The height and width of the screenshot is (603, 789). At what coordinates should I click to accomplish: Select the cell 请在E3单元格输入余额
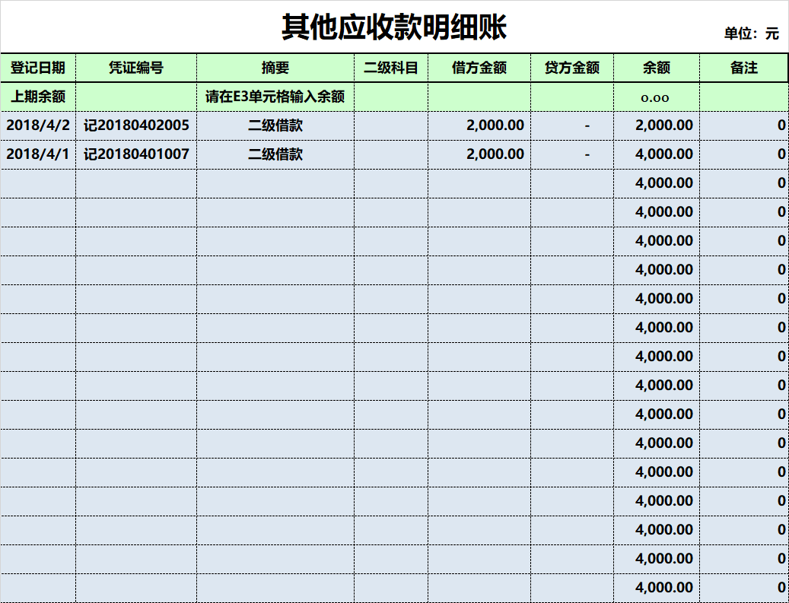pos(275,97)
